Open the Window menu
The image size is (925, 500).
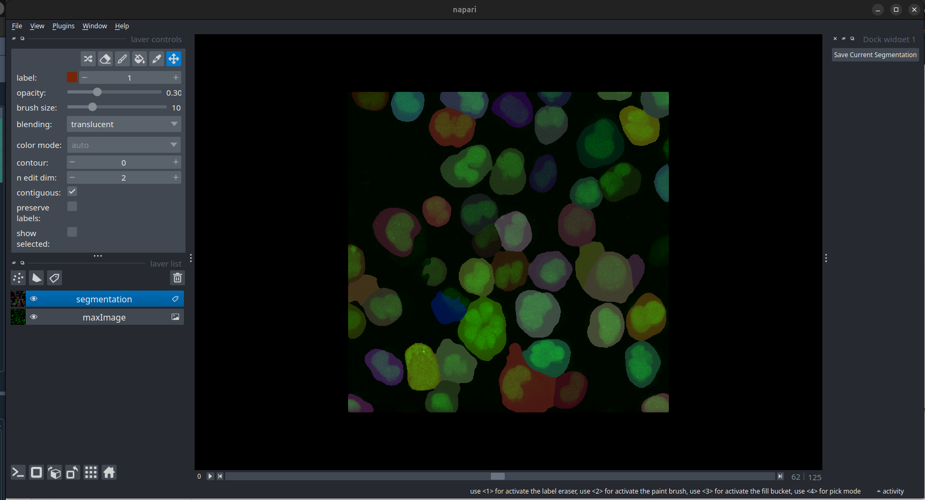pyautogui.click(x=95, y=26)
